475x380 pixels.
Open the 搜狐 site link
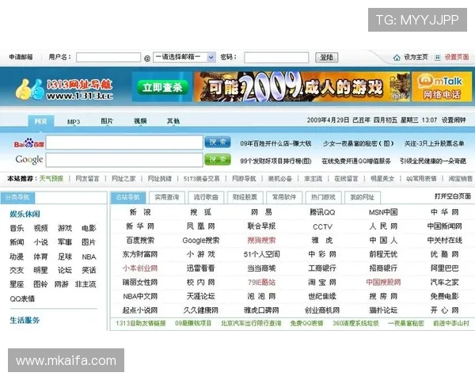[201, 212]
